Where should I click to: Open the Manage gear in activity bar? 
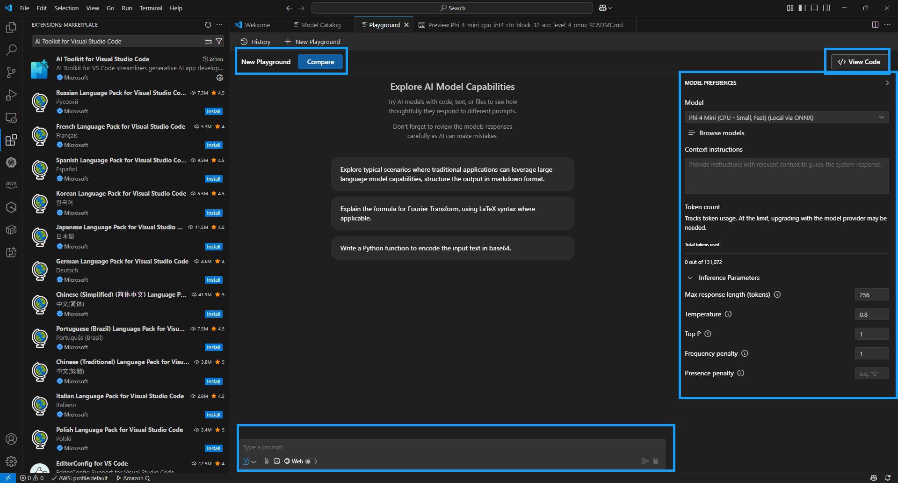click(x=11, y=461)
